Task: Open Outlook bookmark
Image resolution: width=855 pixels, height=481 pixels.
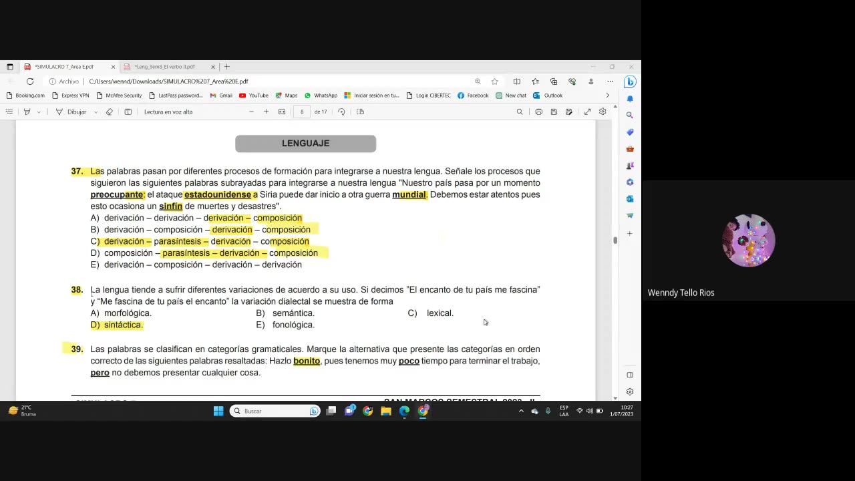Action: [x=548, y=96]
